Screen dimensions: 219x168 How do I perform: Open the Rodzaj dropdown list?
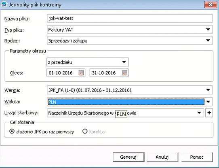coord(208,40)
